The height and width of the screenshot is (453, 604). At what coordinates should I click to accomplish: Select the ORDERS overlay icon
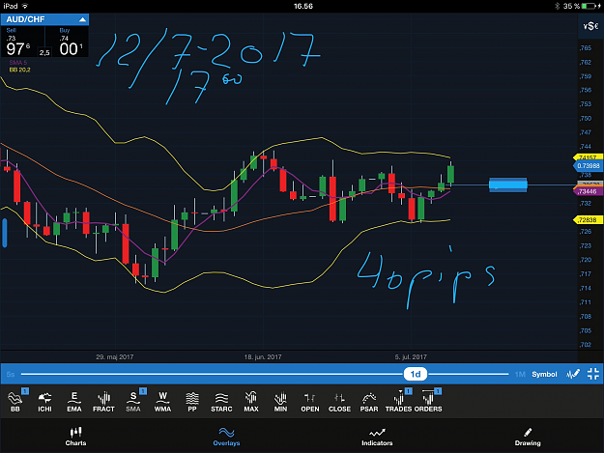(x=428, y=401)
